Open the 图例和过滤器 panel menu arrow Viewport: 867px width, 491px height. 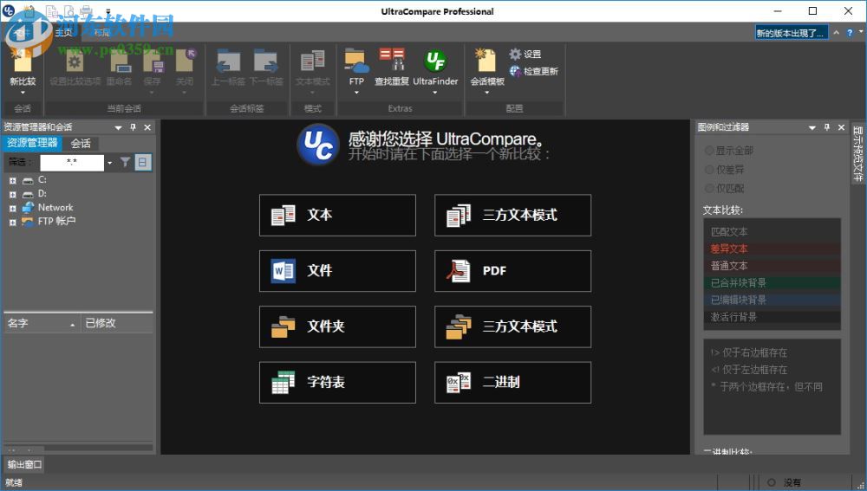click(812, 127)
